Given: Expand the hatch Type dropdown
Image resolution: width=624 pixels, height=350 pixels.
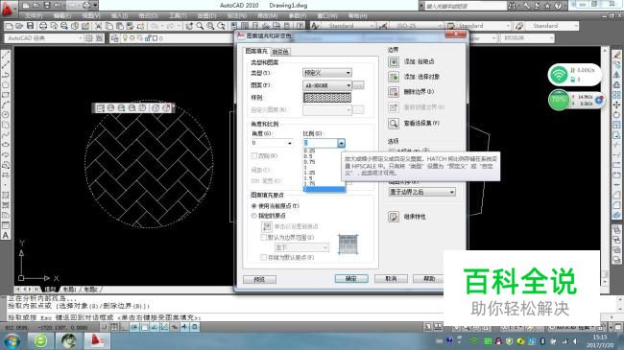Looking at the screenshot, I should 327,73.
